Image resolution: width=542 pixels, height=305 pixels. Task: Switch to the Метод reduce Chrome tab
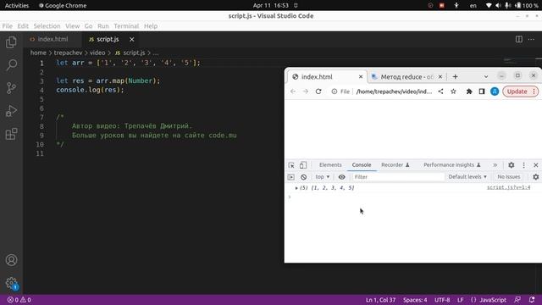[x=406, y=77]
